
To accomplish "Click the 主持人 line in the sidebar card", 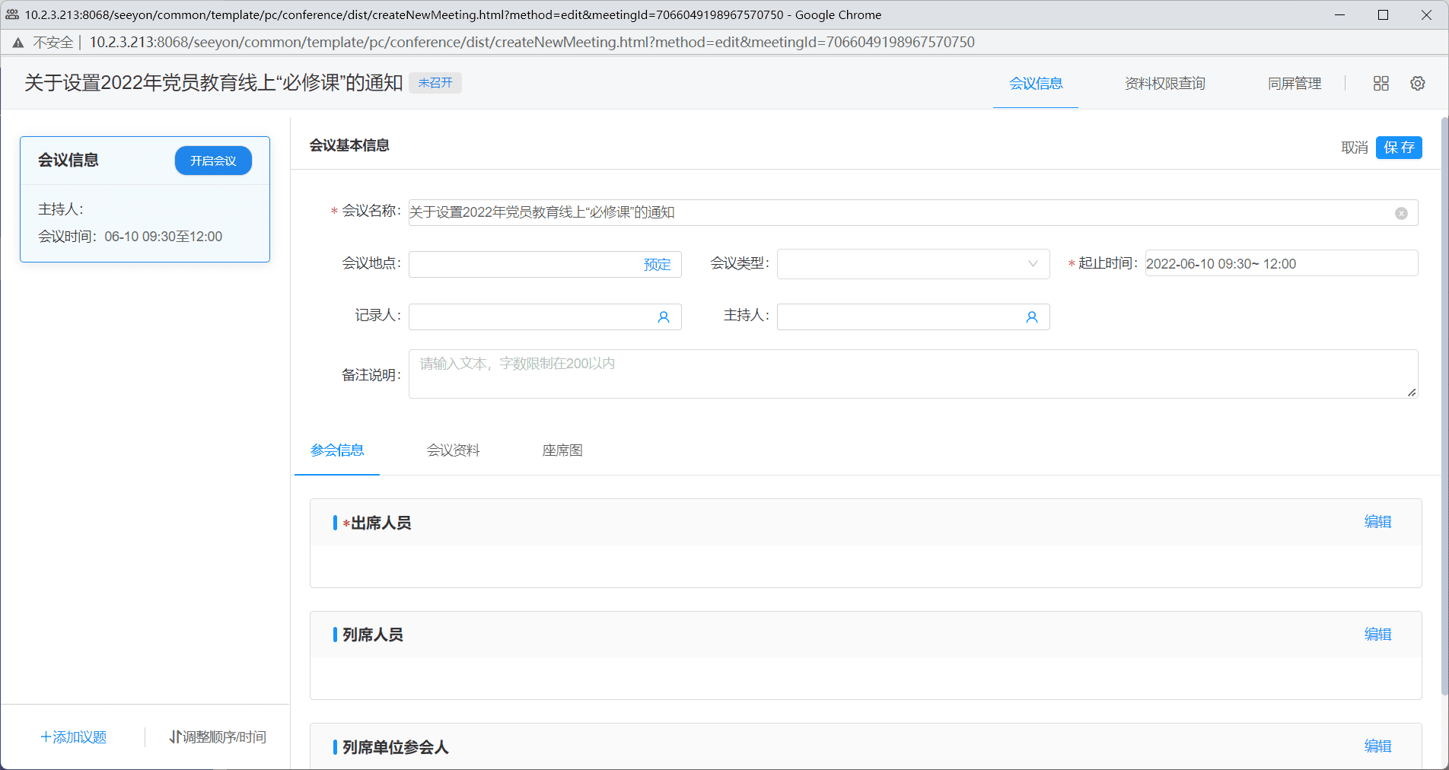I will pyautogui.click(x=61, y=209).
